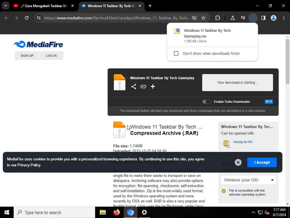
Task: Open Chrome three-dot menu
Action: (284, 18)
